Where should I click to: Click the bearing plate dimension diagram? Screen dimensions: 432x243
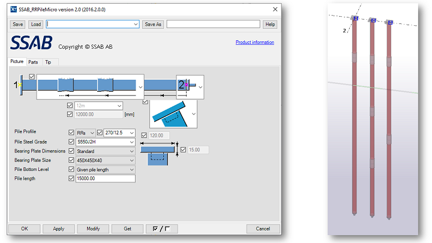[x=160, y=154]
